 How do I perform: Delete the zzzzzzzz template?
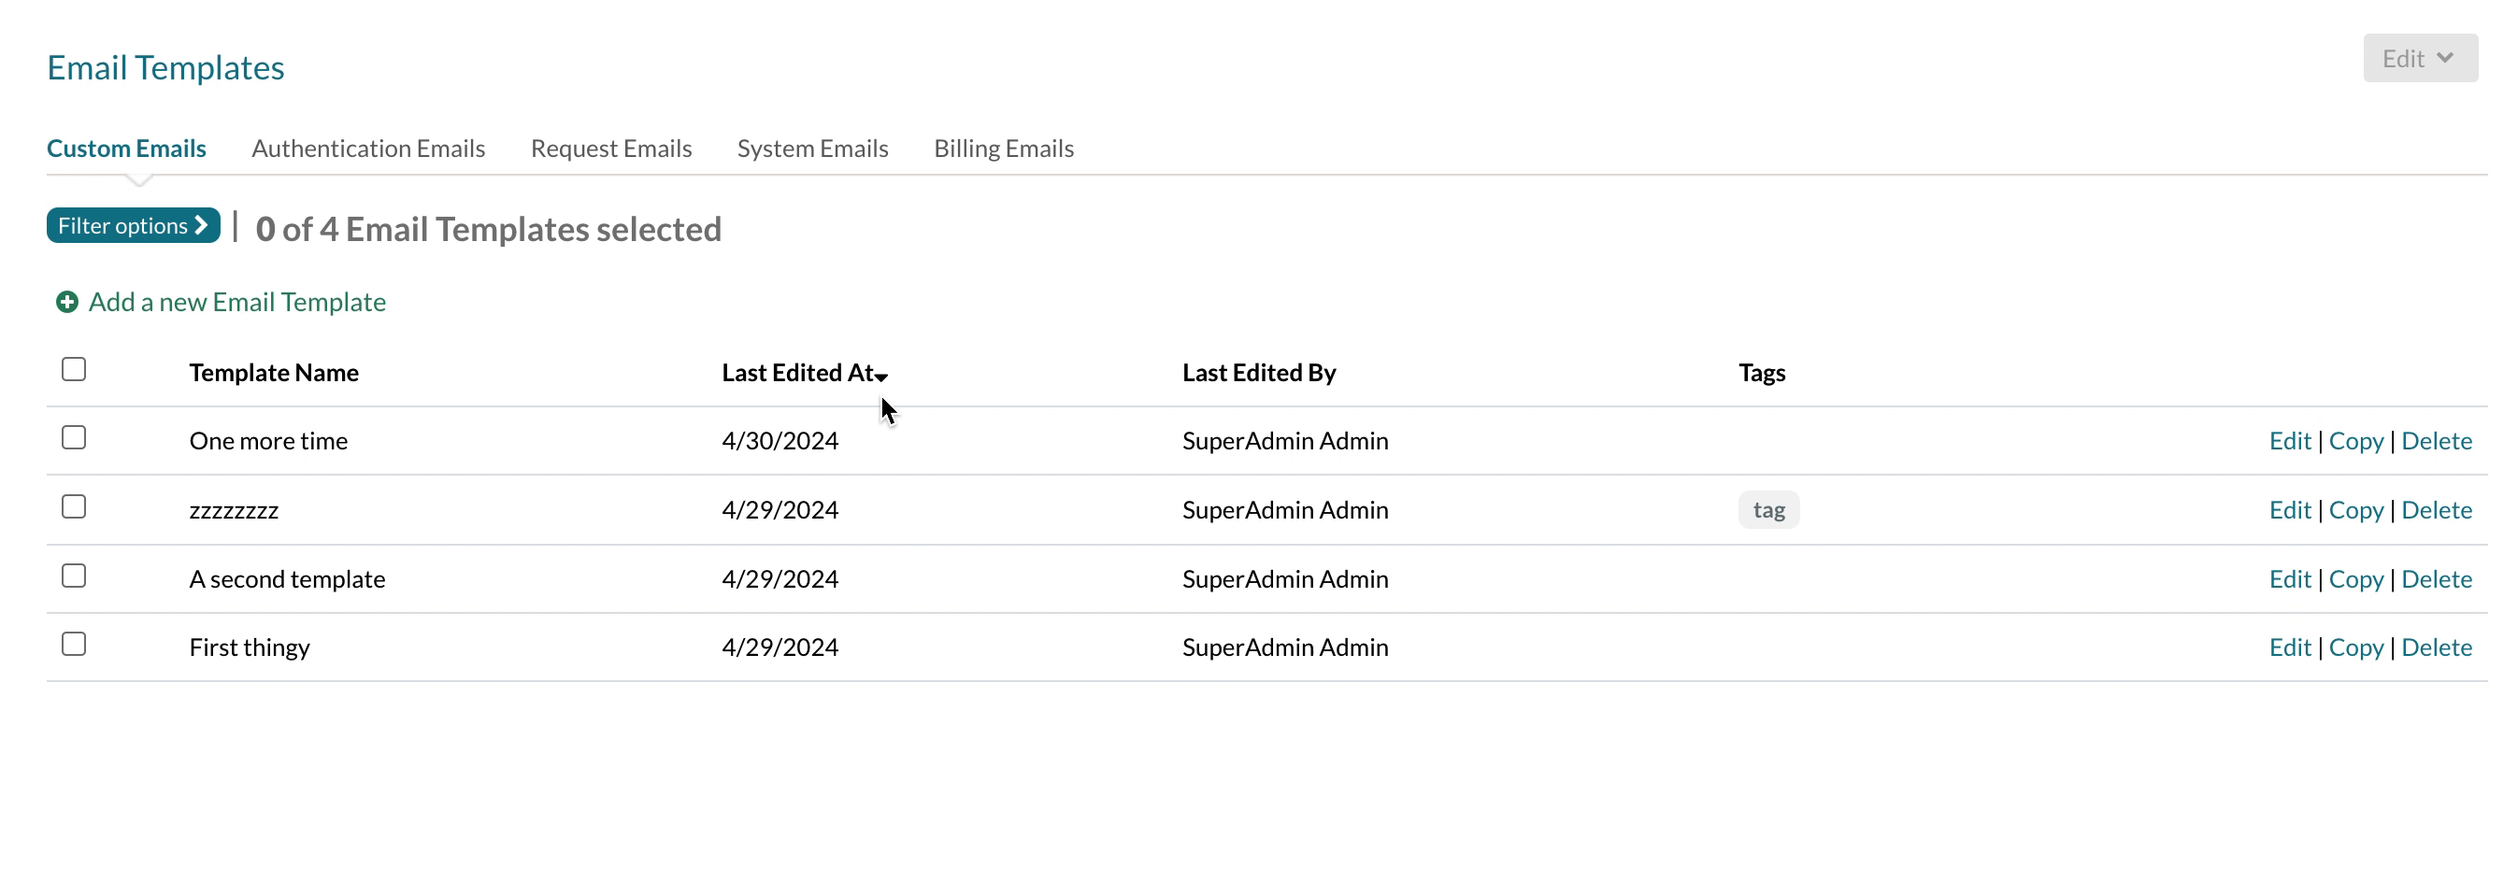point(2436,510)
